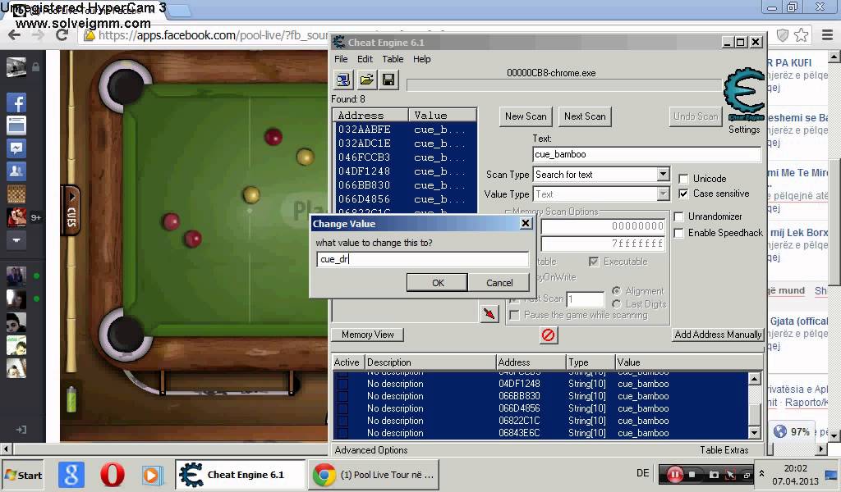Click the save floppy disk icon
The image size is (841, 492).
point(388,80)
